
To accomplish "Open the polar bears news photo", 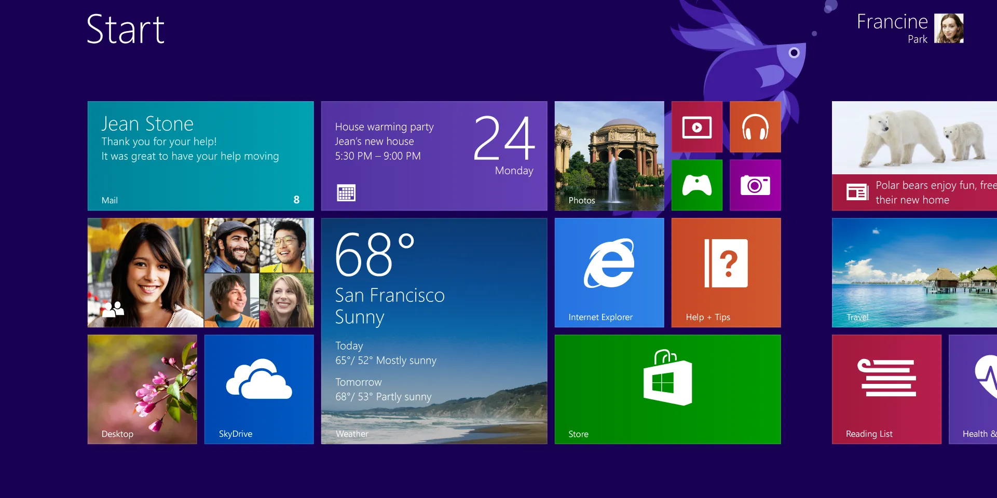I will [914, 137].
